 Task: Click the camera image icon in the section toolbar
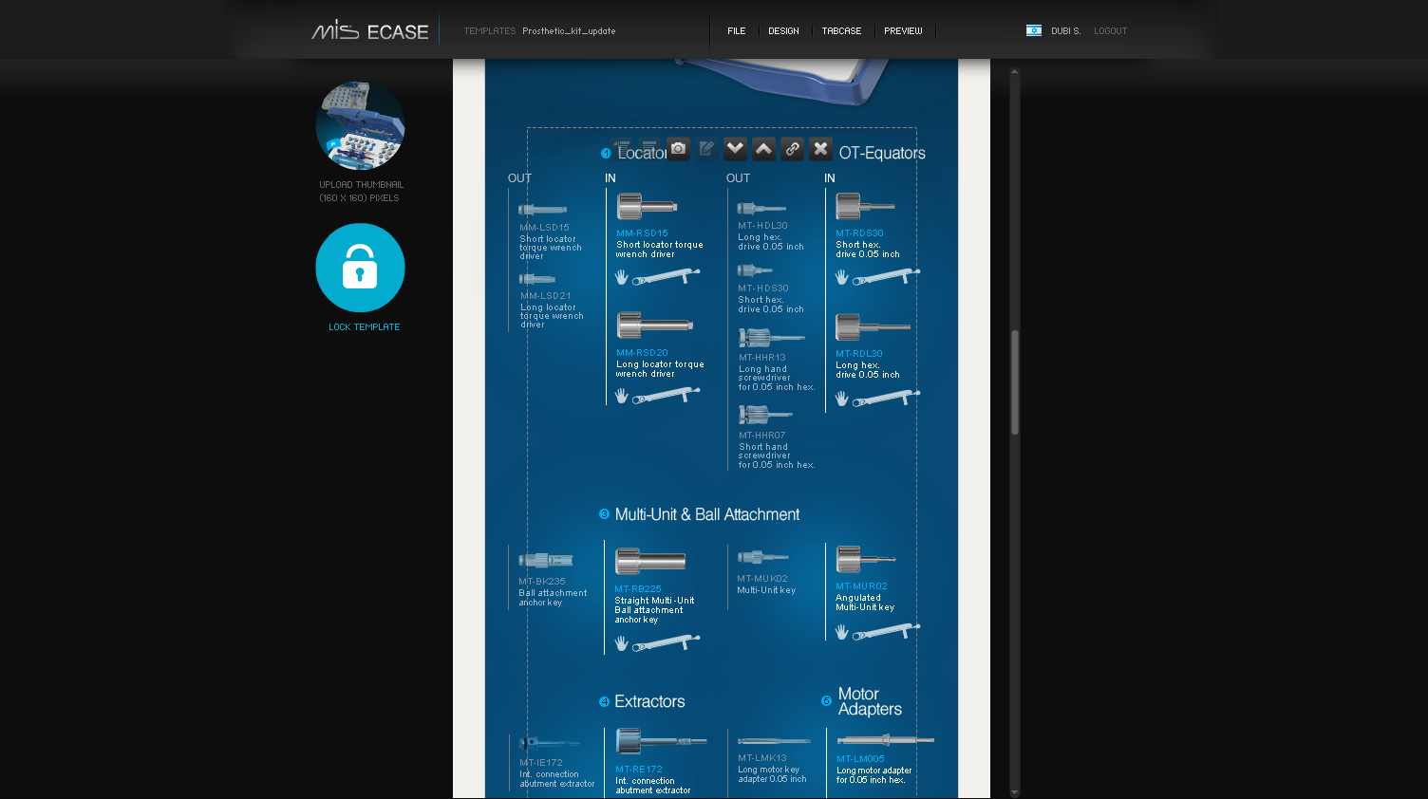[678, 149]
